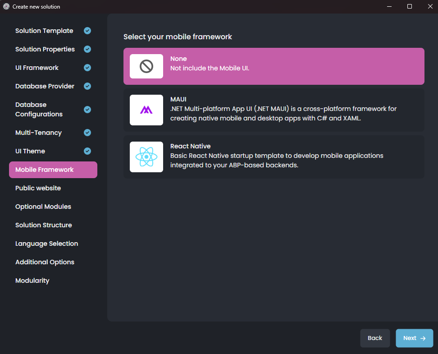The image size is (438, 354).
Task: Click the Additional Options sidebar entry
Action: coord(45,262)
